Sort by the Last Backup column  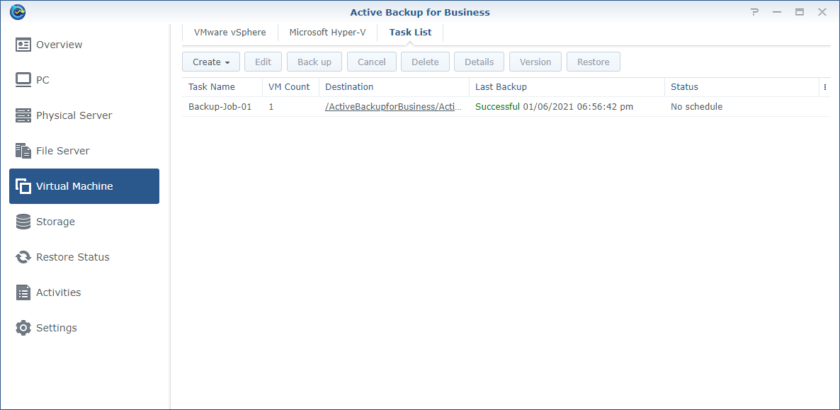coord(501,87)
